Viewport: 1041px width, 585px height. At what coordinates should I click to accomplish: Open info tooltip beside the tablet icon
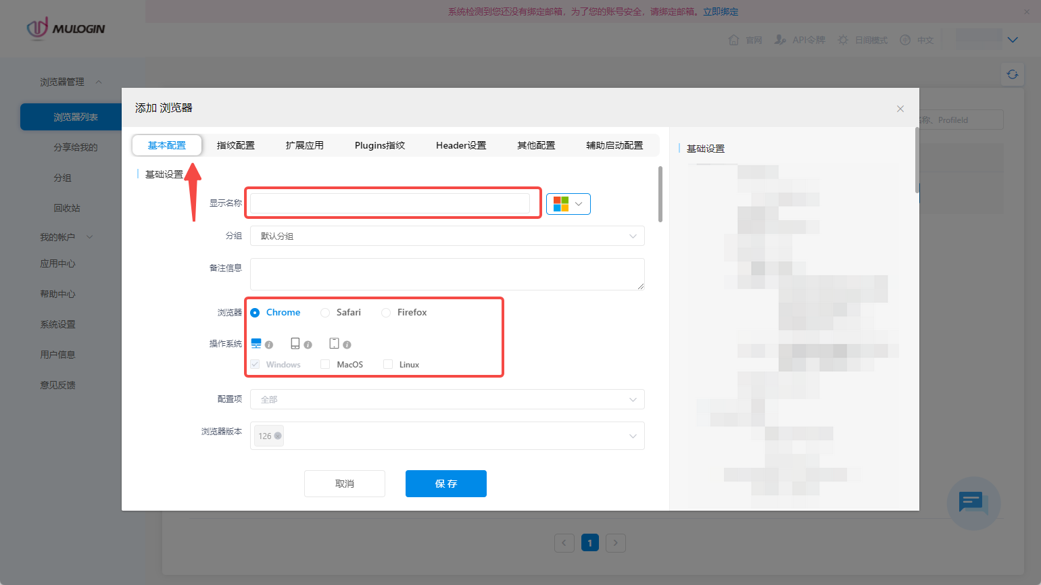(308, 345)
